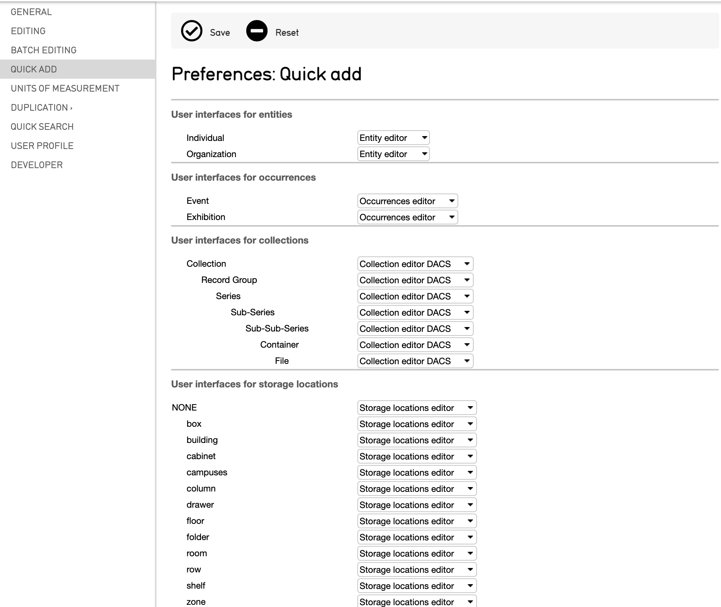The width and height of the screenshot is (721, 607).
Task: Open the Developer preferences
Action: tap(36, 165)
